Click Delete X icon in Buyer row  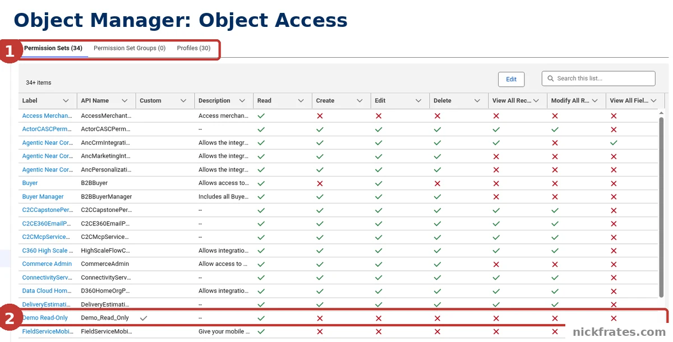(x=437, y=183)
